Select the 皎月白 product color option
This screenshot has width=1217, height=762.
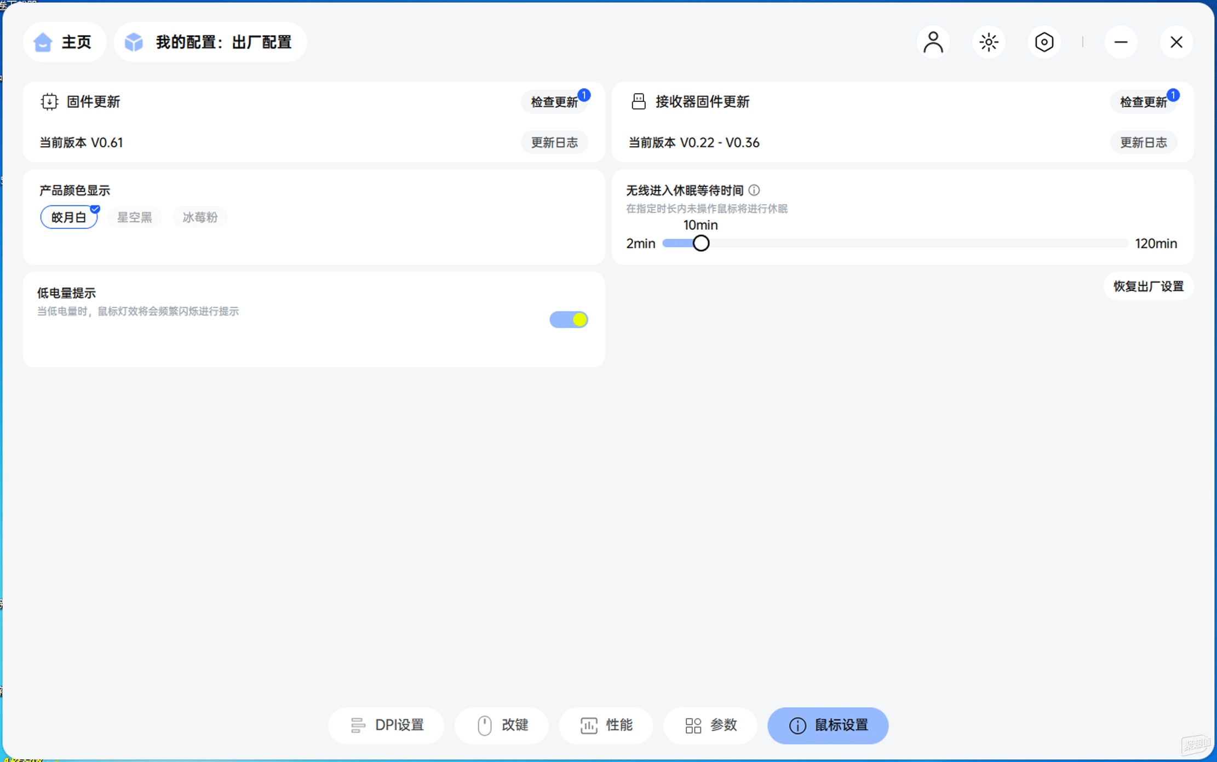click(69, 217)
